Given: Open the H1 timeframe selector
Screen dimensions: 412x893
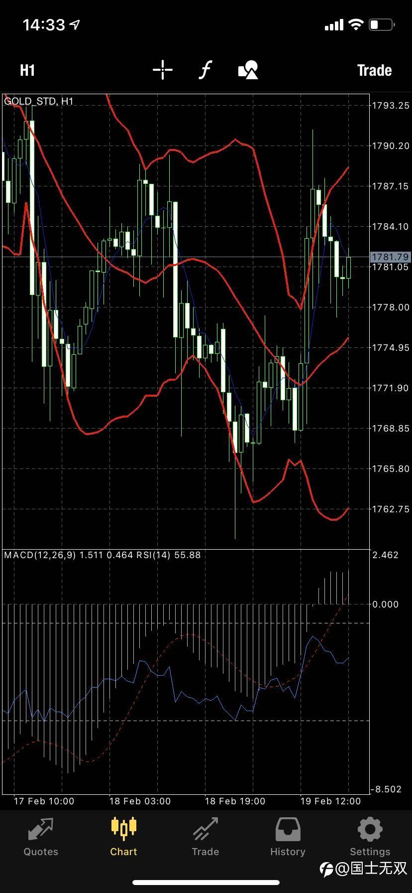Looking at the screenshot, I should 27,70.
